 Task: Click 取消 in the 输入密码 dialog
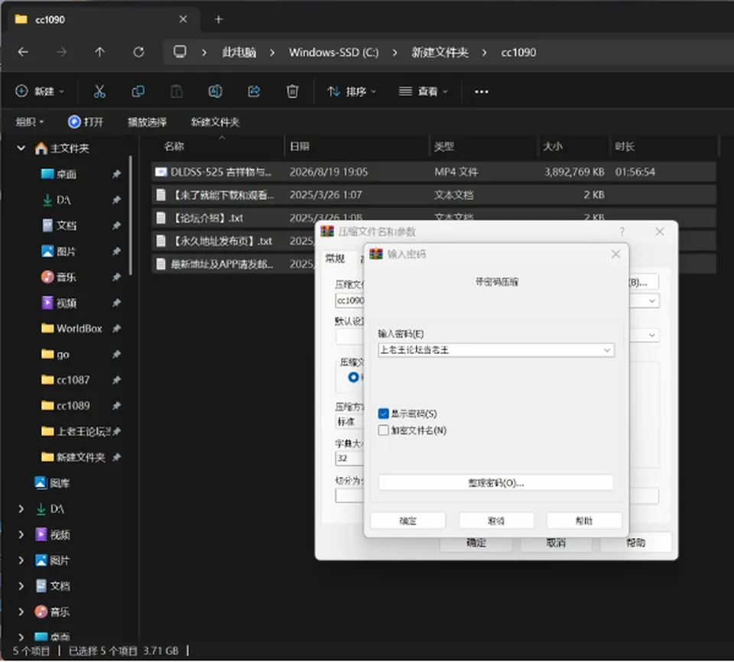click(x=496, y=521)
